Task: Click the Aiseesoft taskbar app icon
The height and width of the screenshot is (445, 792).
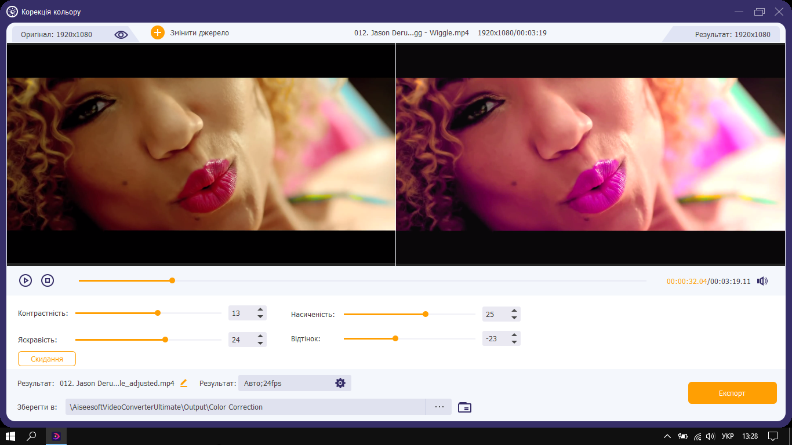Action: (x=56, y=436)
